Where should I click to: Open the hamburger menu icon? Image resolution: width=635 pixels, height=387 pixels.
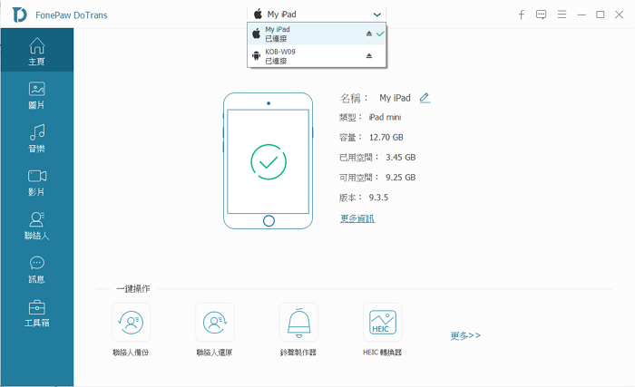[562, 15]
